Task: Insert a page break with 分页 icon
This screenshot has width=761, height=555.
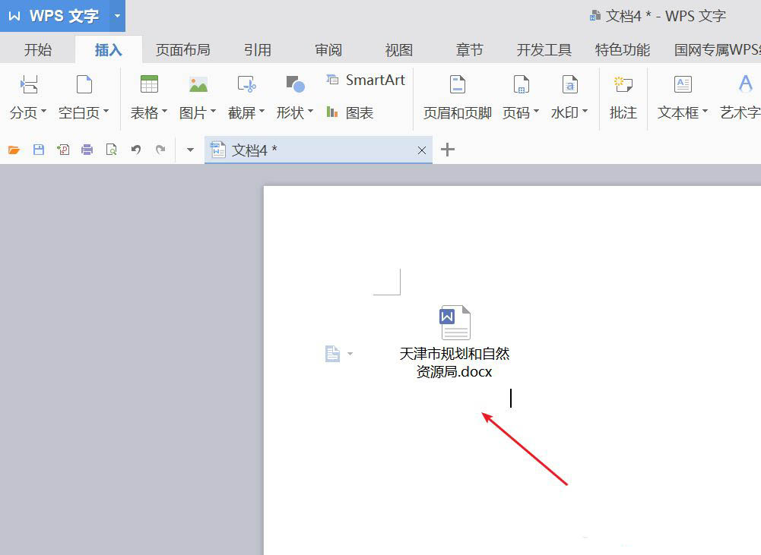Action: pos(29,85)
